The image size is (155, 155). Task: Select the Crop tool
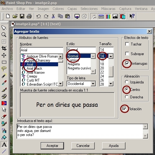(4, 48)
